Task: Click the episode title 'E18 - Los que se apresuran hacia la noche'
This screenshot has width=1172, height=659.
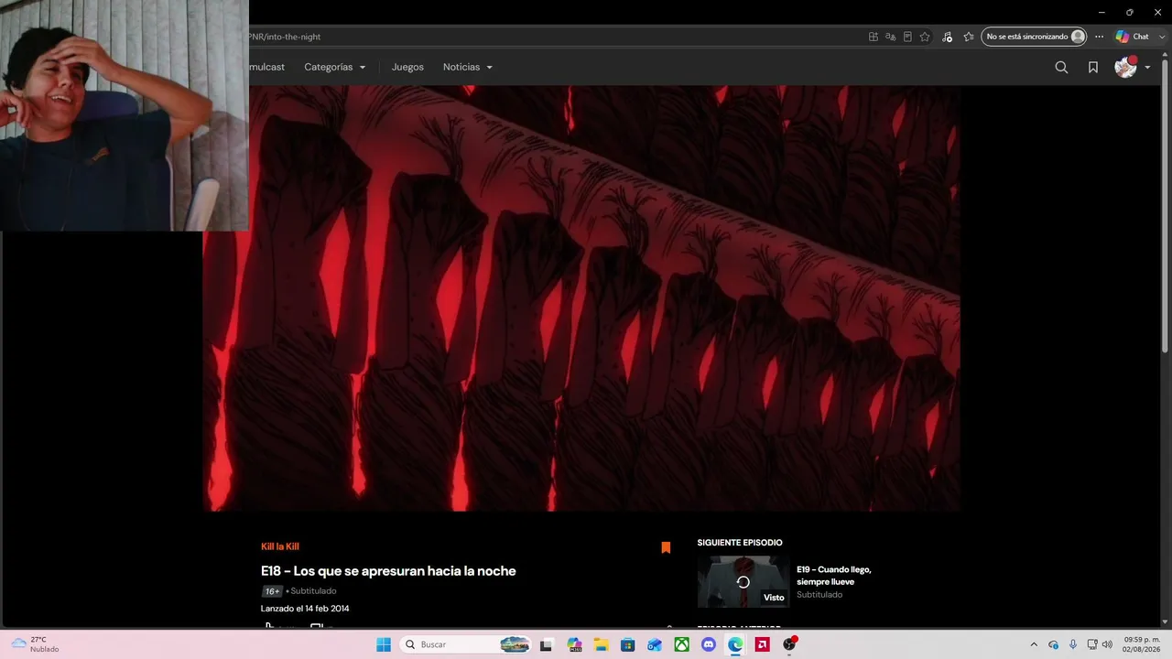Action: pos(388,571)
